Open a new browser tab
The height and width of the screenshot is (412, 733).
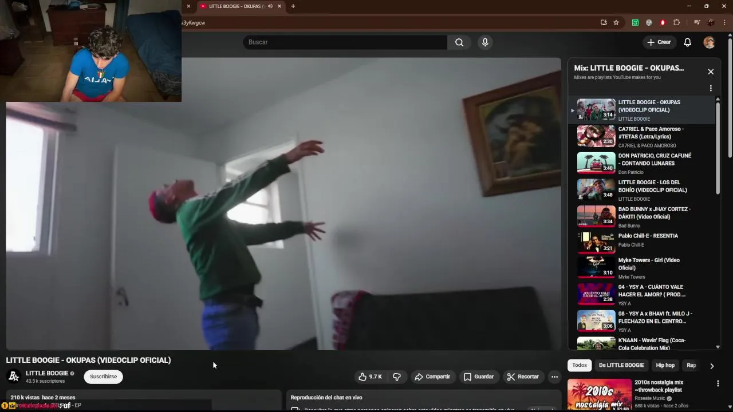pyautogui.click(x=293, y=6)
